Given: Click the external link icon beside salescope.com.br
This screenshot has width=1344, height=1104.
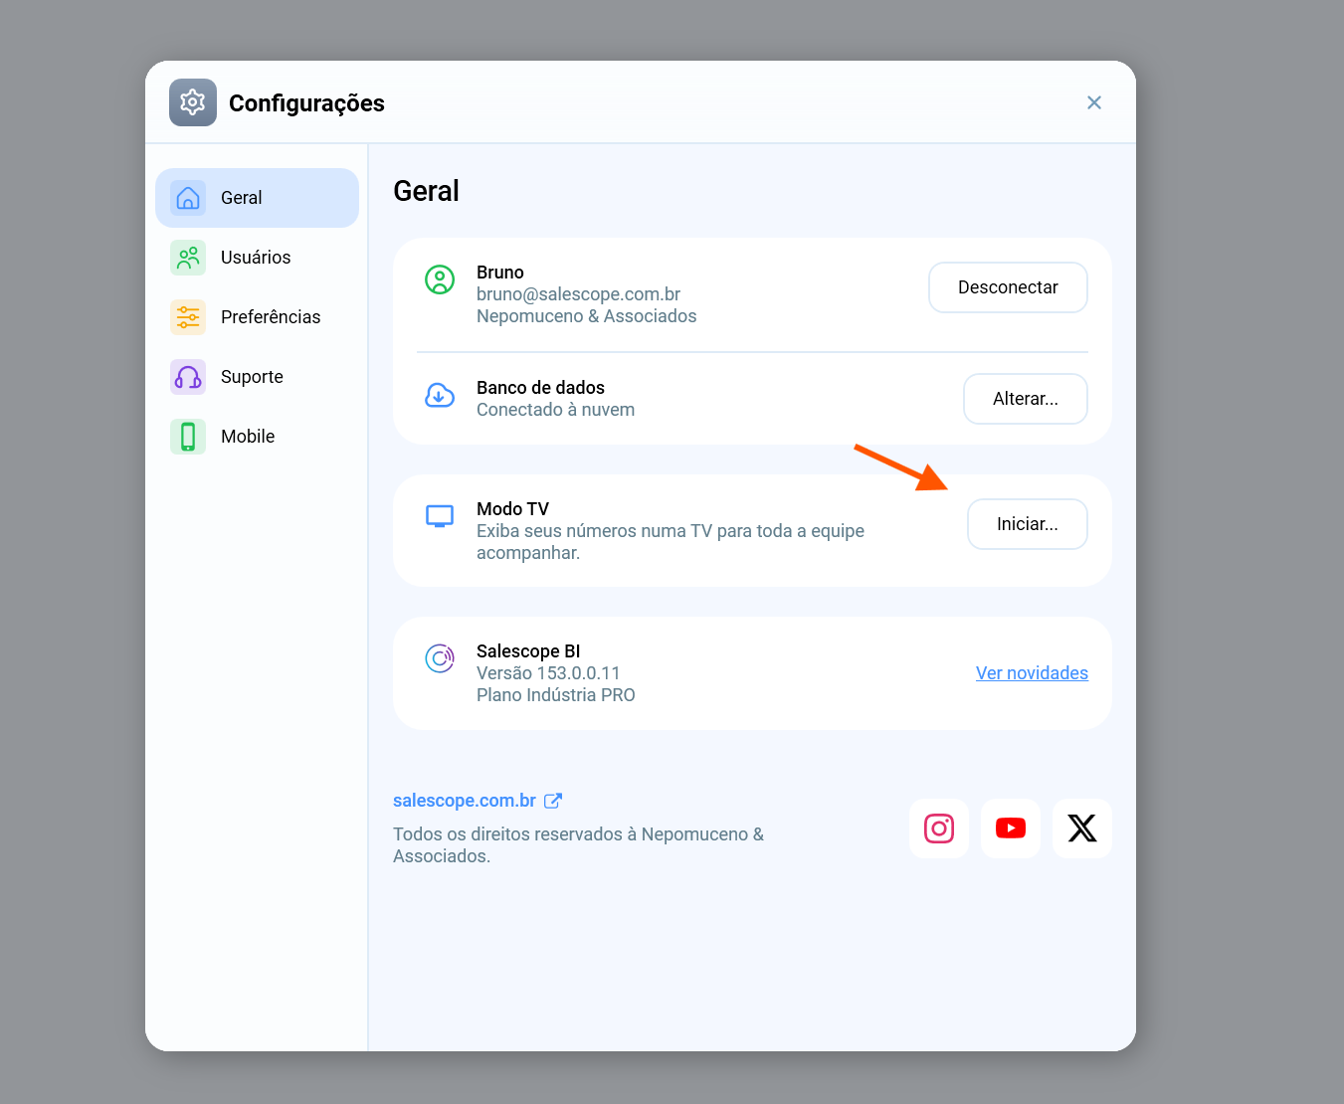Looking at the screenshot, I should [553, 801].
